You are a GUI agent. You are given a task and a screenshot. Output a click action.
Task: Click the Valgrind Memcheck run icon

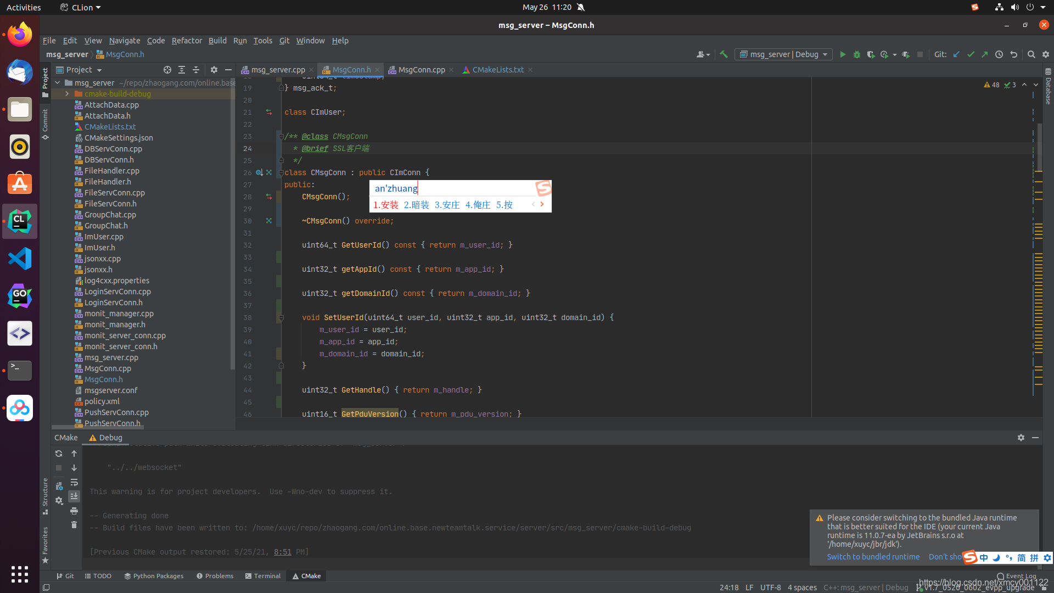[906, 54]
